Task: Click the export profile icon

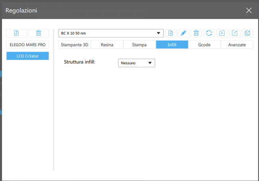Action: pos(235,33)
